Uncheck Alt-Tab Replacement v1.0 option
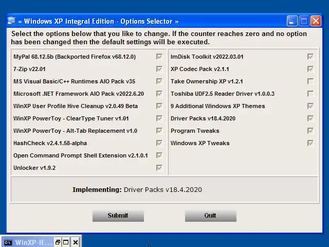 point(159,131)
